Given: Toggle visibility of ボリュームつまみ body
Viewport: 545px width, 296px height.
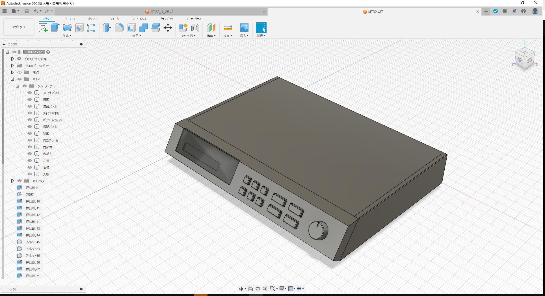Looking at the screenshot, I should [x=29, y=120].
